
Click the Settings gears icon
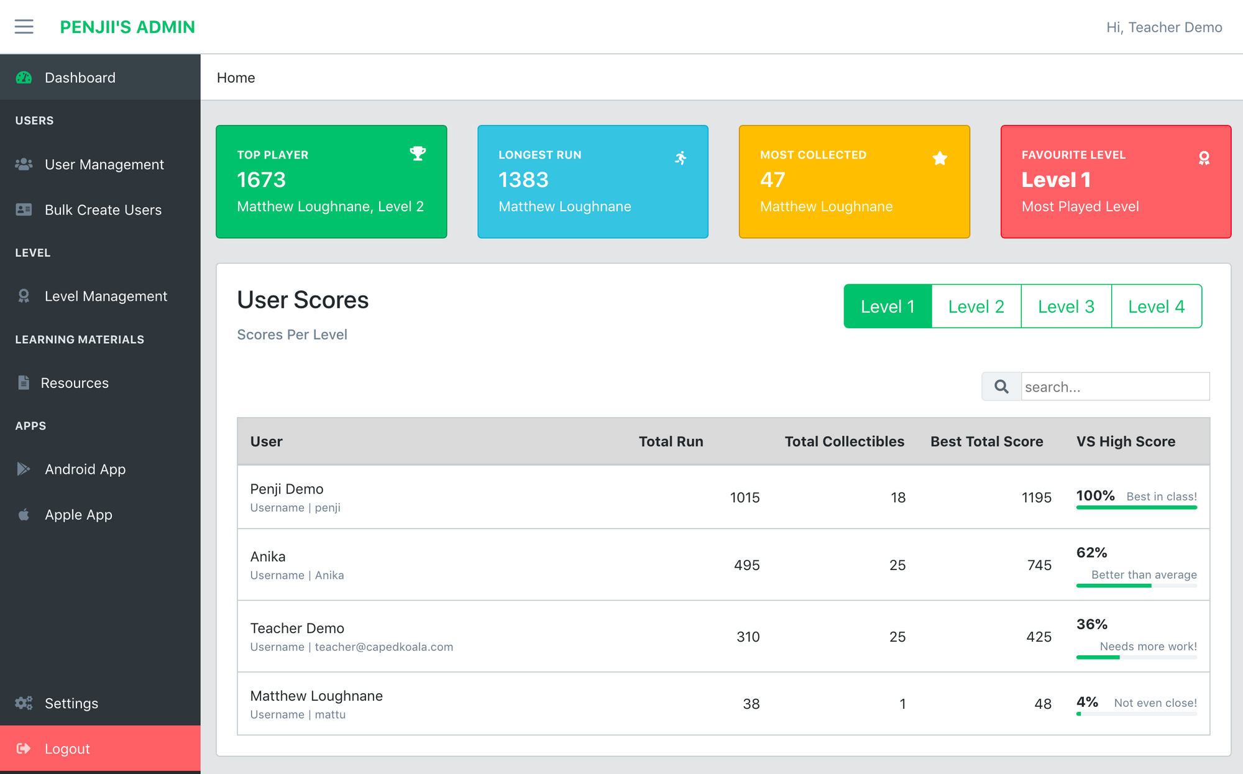pos(24,703)
